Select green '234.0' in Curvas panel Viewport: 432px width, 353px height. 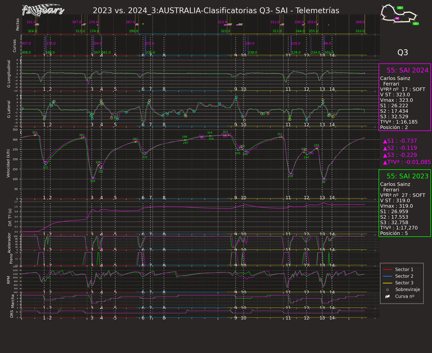315,53
